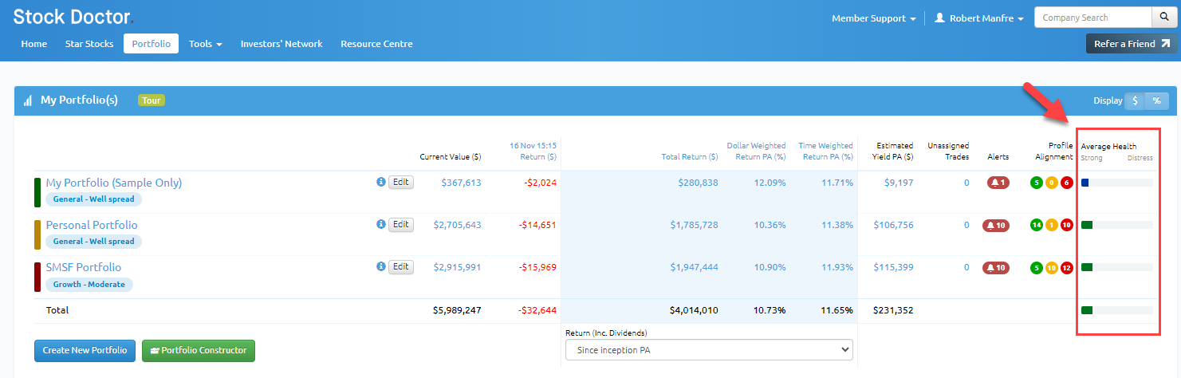The image size is (1181, 378).
Task: Edit the Personal Portfolio
Action: pos(401,225)
